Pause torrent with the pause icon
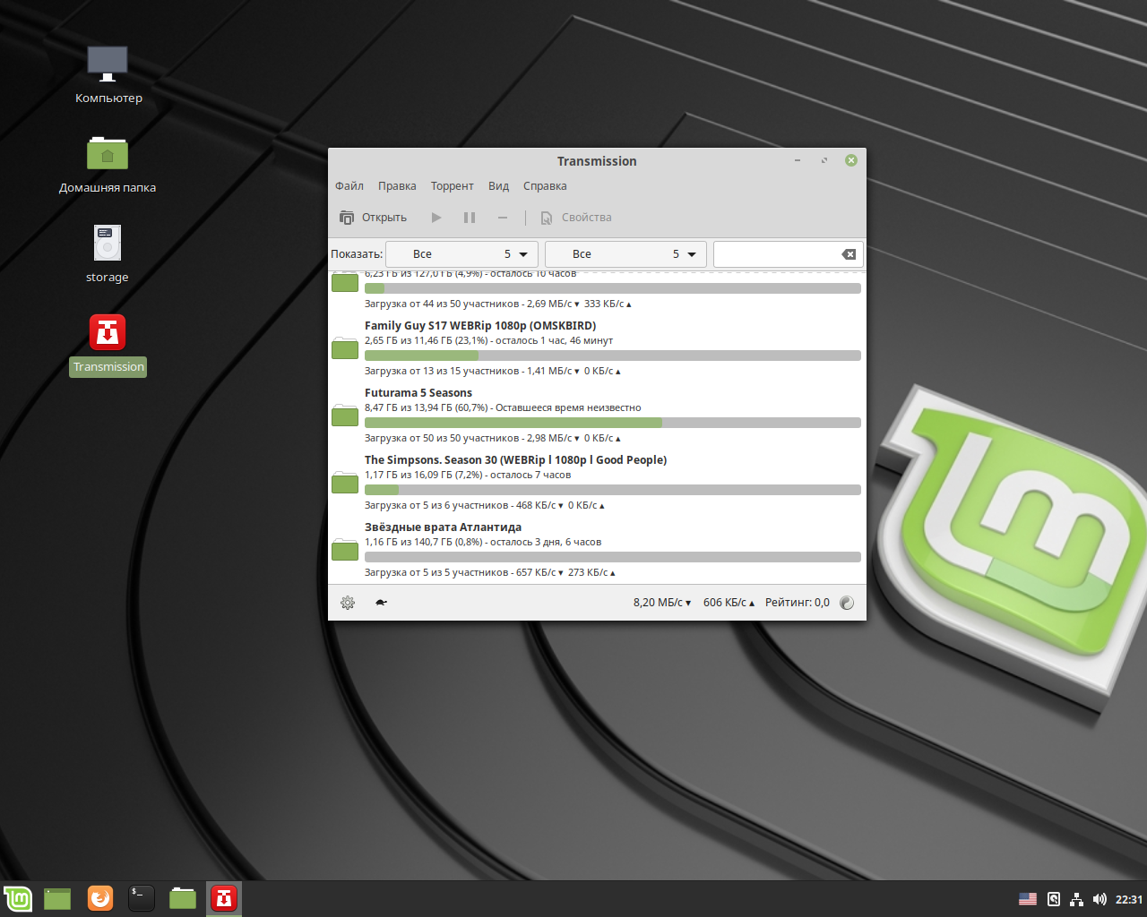The width and height of the screenshot is (1147, 917). [470, 218]
